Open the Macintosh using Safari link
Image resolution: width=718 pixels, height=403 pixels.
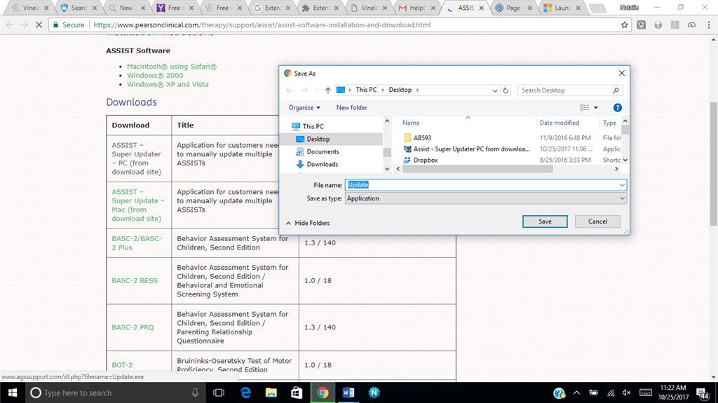(172, 67)
